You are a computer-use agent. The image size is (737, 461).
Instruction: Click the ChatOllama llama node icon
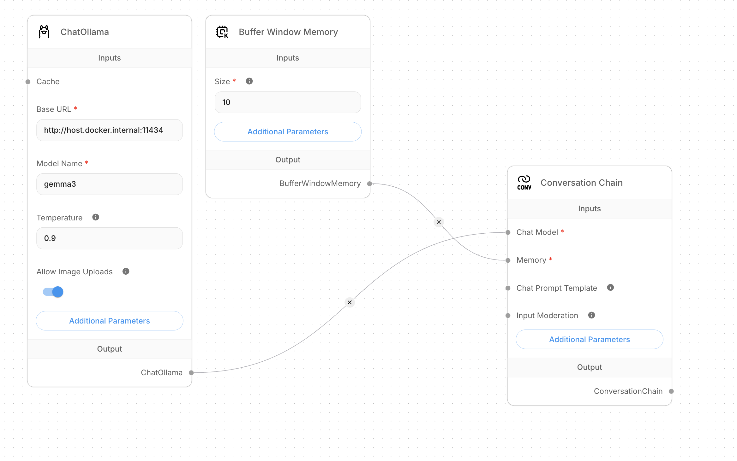pyautogui.click(x=44, y=32)
